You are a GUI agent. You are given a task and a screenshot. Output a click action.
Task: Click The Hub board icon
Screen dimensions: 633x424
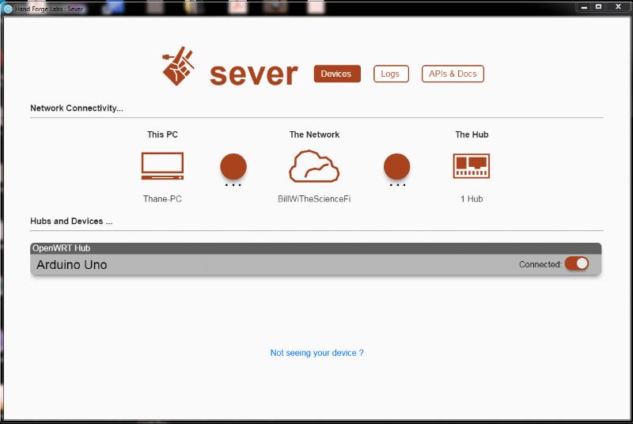coord(471,166)
